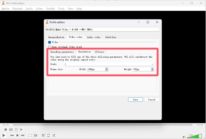Click the remaining time label at right
206x139 pixels.
click(200, 125)
